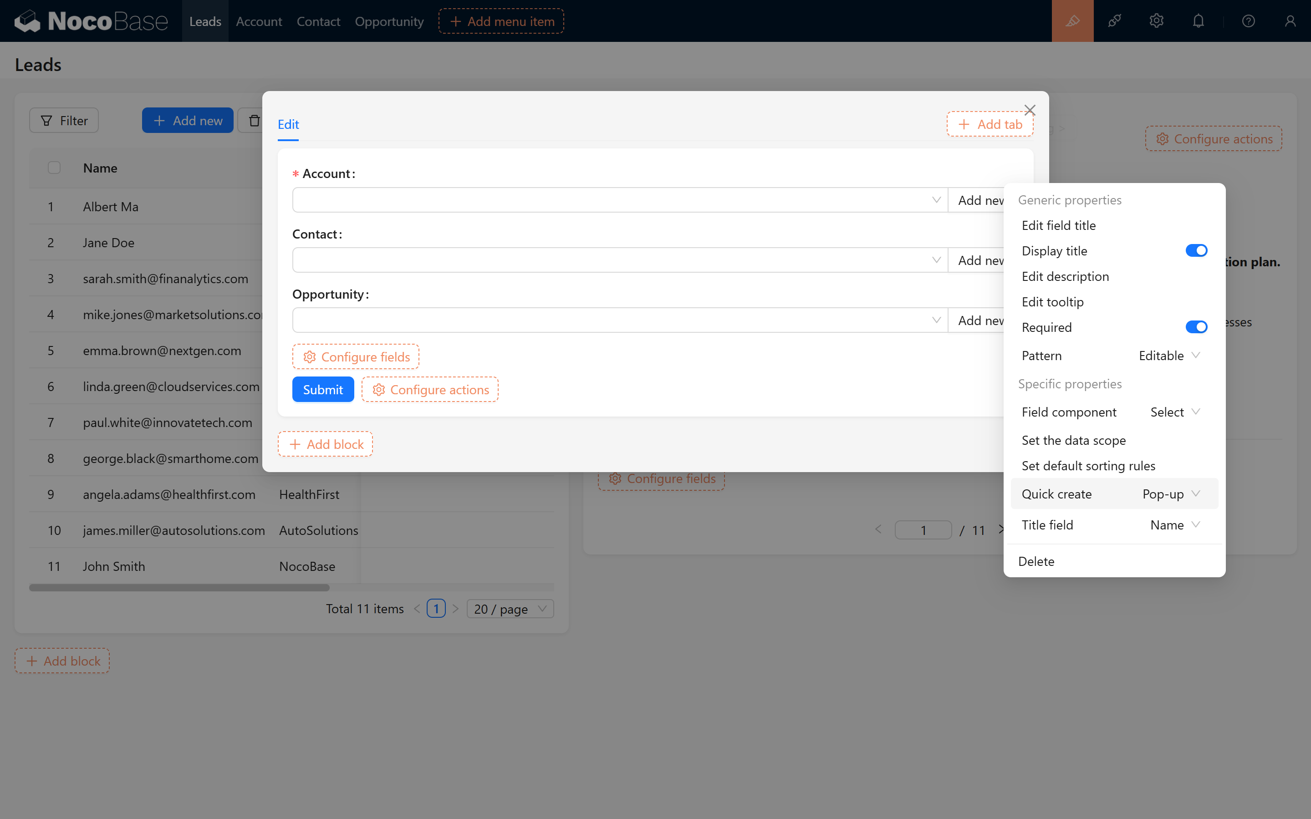Select Edit field title menu item

pyautogui.click(x=1114, y=225)
